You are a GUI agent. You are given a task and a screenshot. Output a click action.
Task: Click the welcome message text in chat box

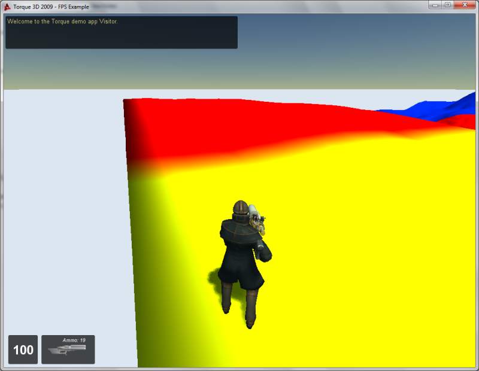tap(62, 22)
